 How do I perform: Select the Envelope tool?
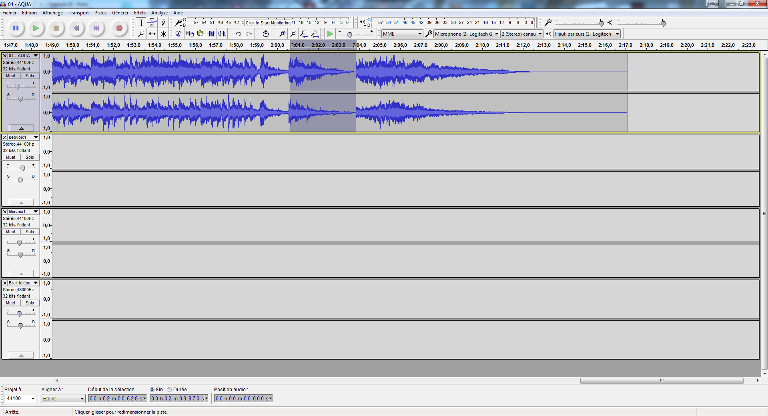pos(152,23)
